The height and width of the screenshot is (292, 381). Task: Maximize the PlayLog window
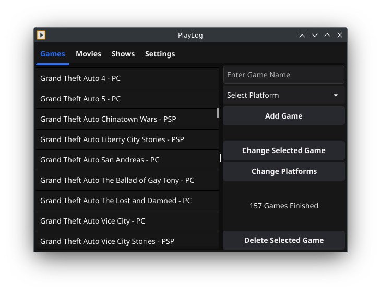point(327,35)
